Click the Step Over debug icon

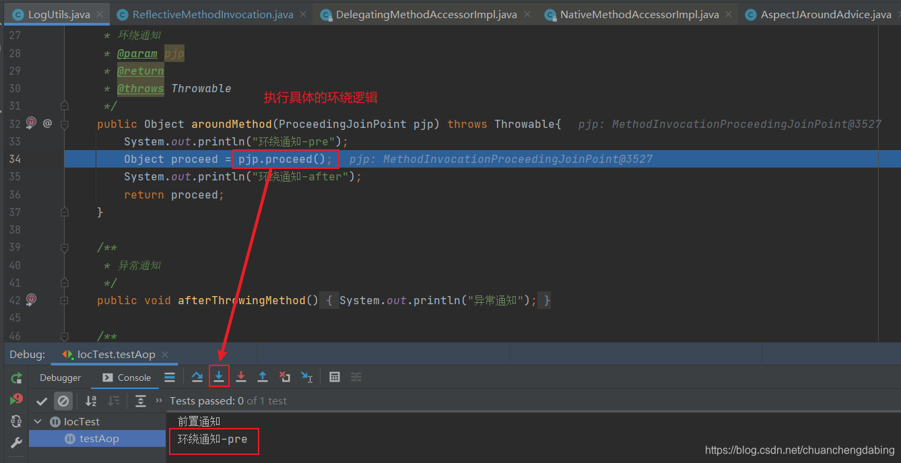[x=197, y=378]
